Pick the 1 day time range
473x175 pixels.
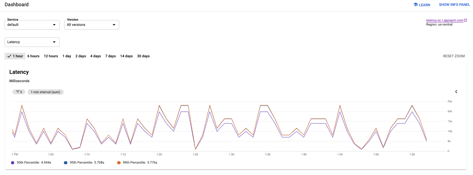[67, 56]
